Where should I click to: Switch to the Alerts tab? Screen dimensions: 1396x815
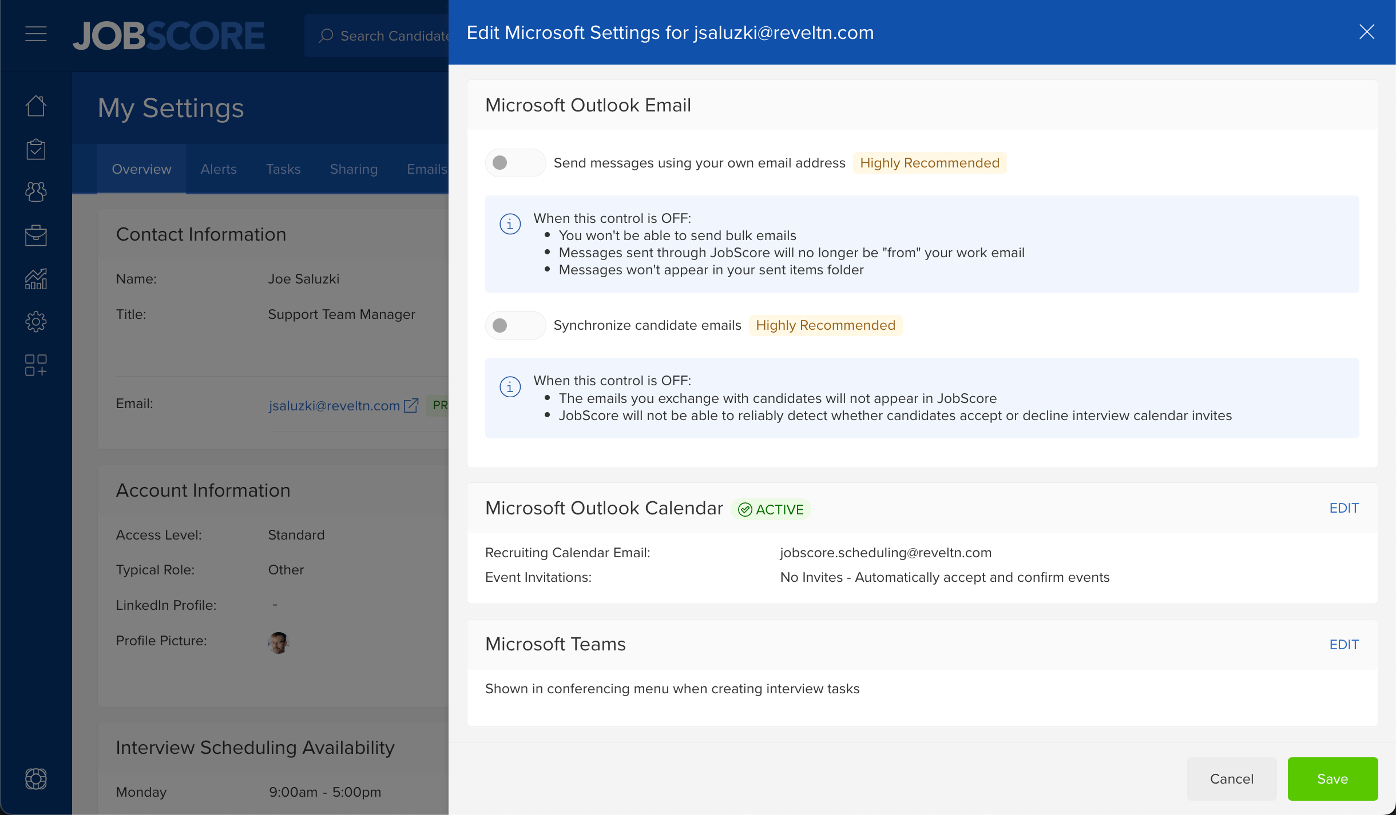(219, 169)
